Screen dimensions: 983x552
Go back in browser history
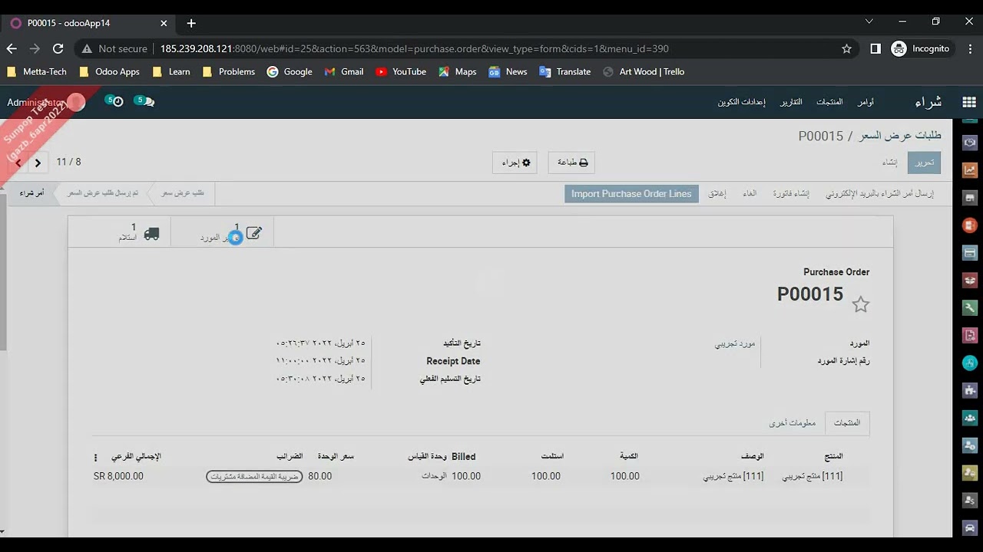pyautogui.click(x=12, y=48)
